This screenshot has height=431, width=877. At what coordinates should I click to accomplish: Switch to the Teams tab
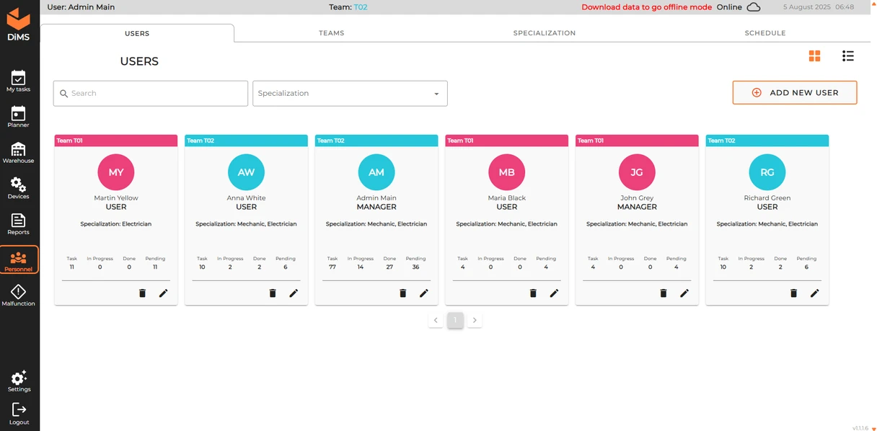point(331,33)
